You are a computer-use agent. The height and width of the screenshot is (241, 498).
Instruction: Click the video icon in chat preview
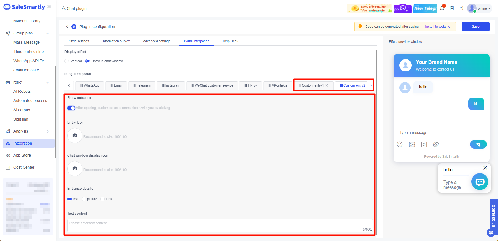pos(424,144)
